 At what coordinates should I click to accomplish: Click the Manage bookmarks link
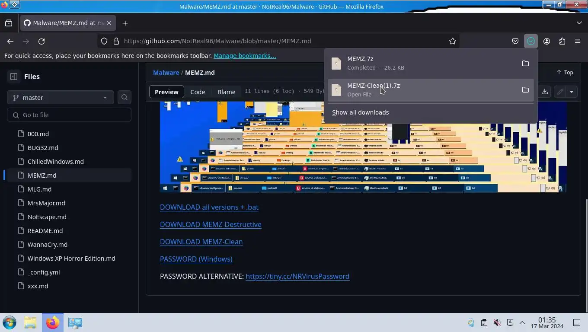click(x=245, y=55)
